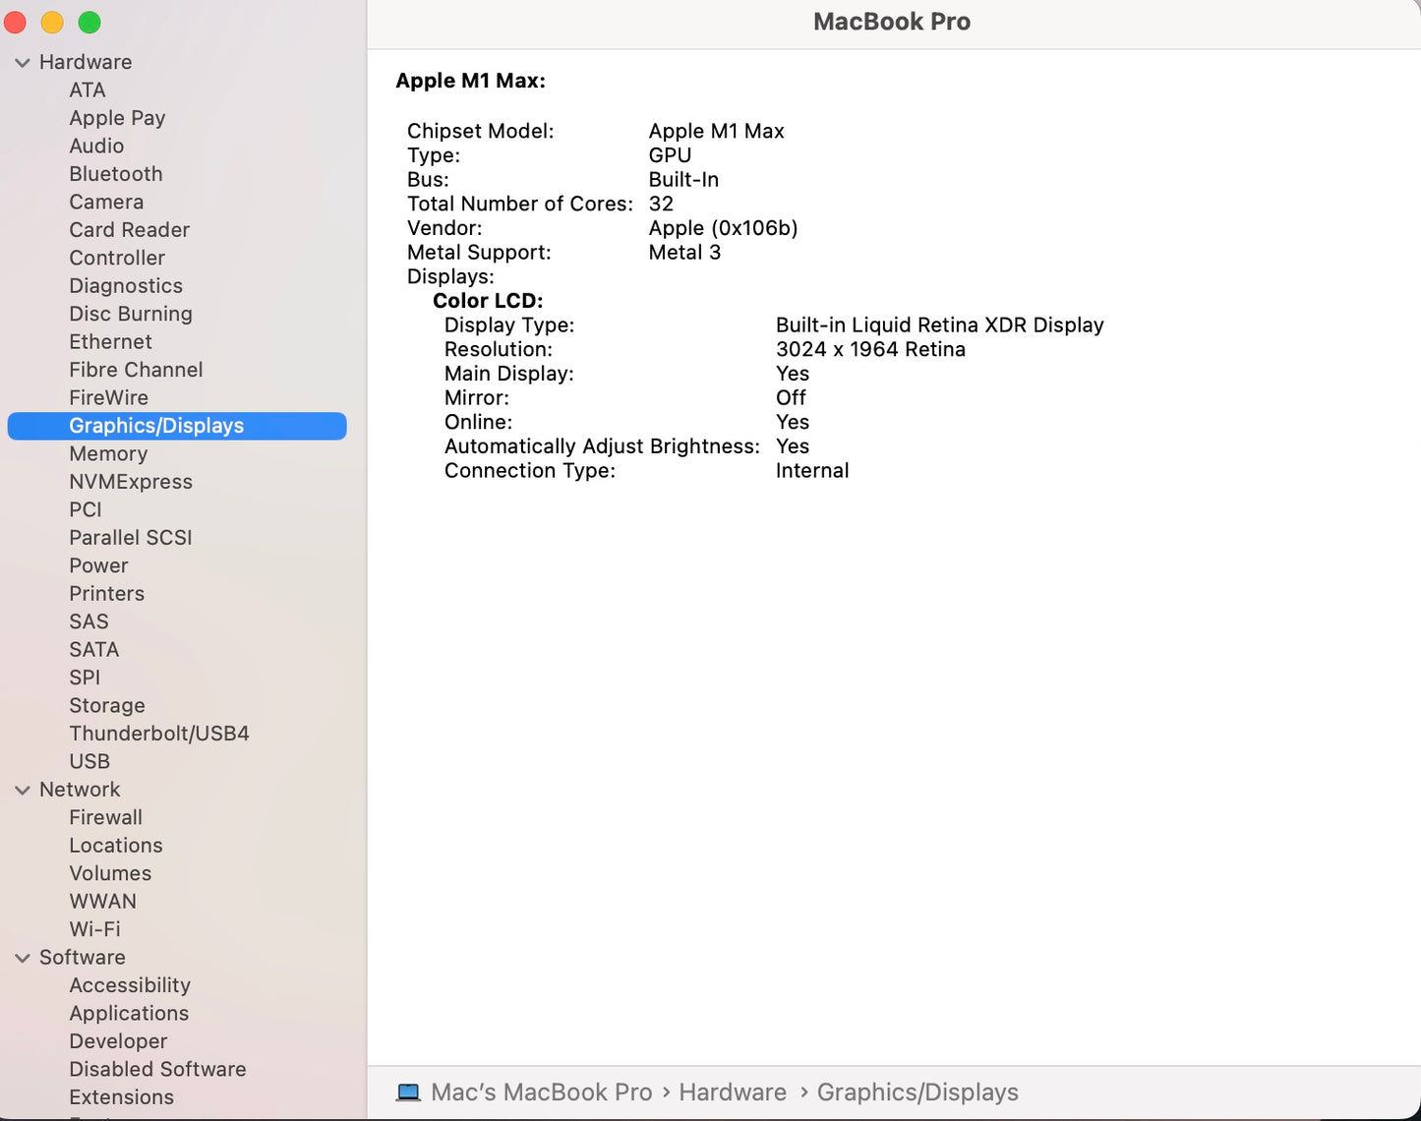Click Built-in Liquid Retina XDR Display text
The height and width of the screenshot is (1121, 1421).
point(940,325)
